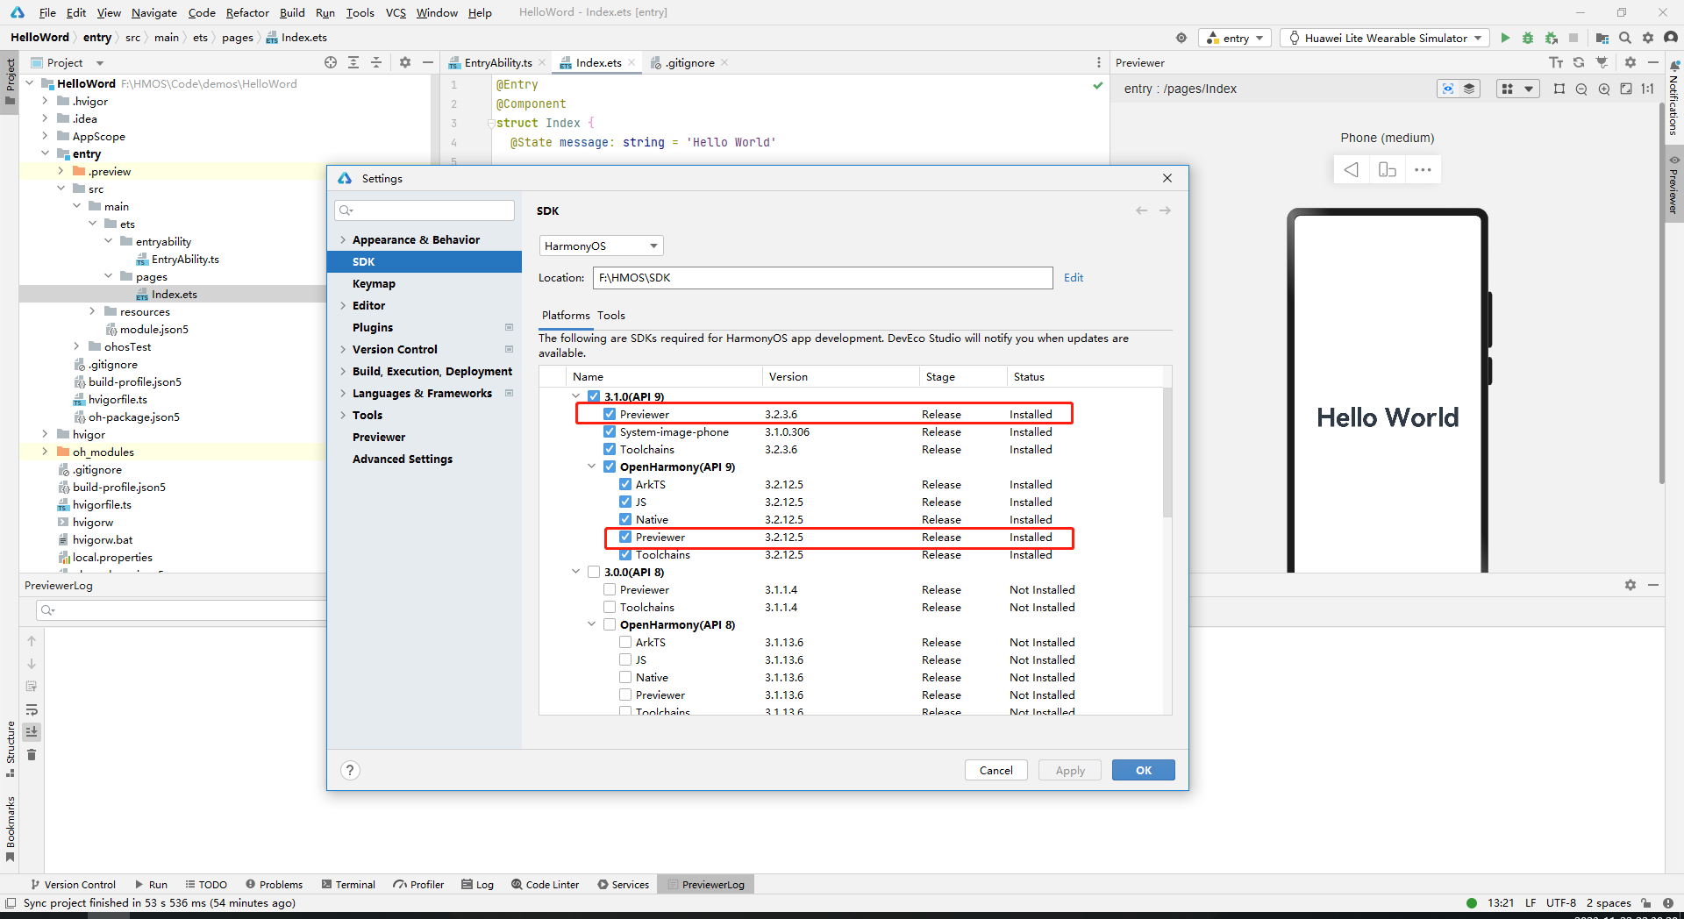Check the Previewer 3.1.1.4 checkbox
1684x919 pixels.
(610, 589)
